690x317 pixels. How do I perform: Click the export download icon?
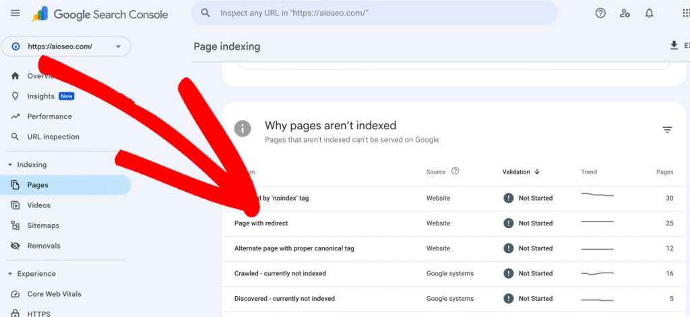(x=674, y=46)
